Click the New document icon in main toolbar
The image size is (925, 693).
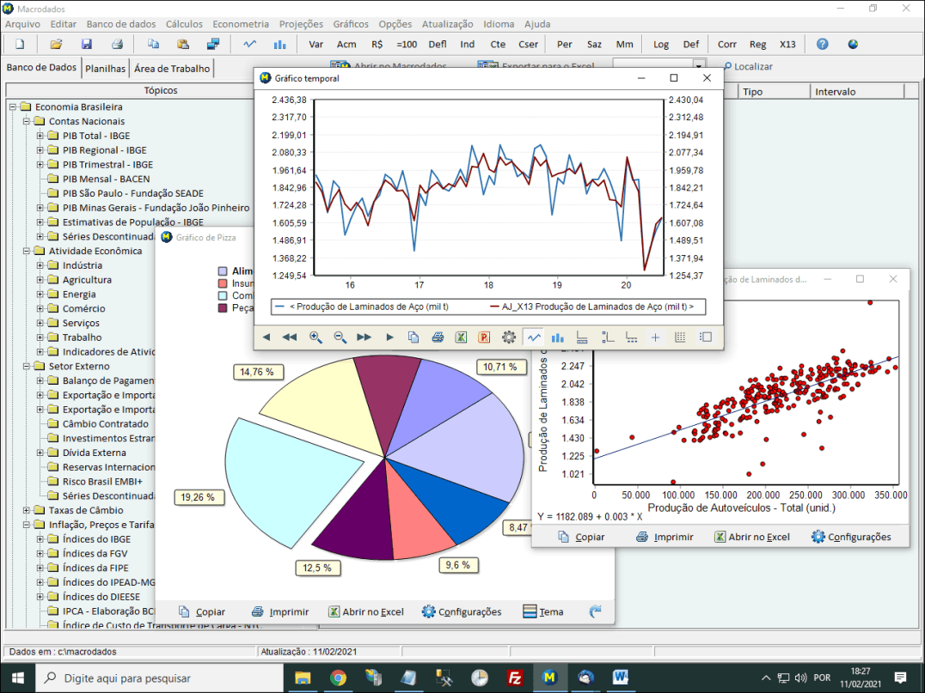pos(20,44)
